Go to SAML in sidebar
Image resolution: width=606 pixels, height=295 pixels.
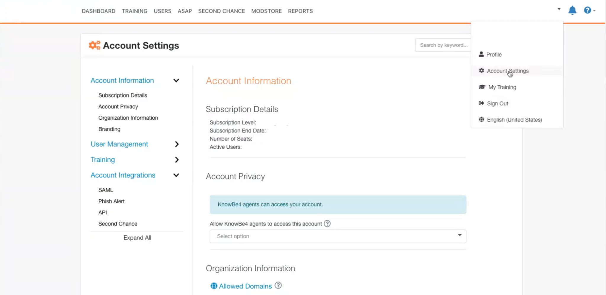click(106, 190)
